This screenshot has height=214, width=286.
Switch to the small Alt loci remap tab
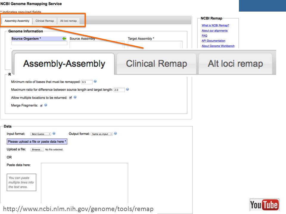[69, 21]
